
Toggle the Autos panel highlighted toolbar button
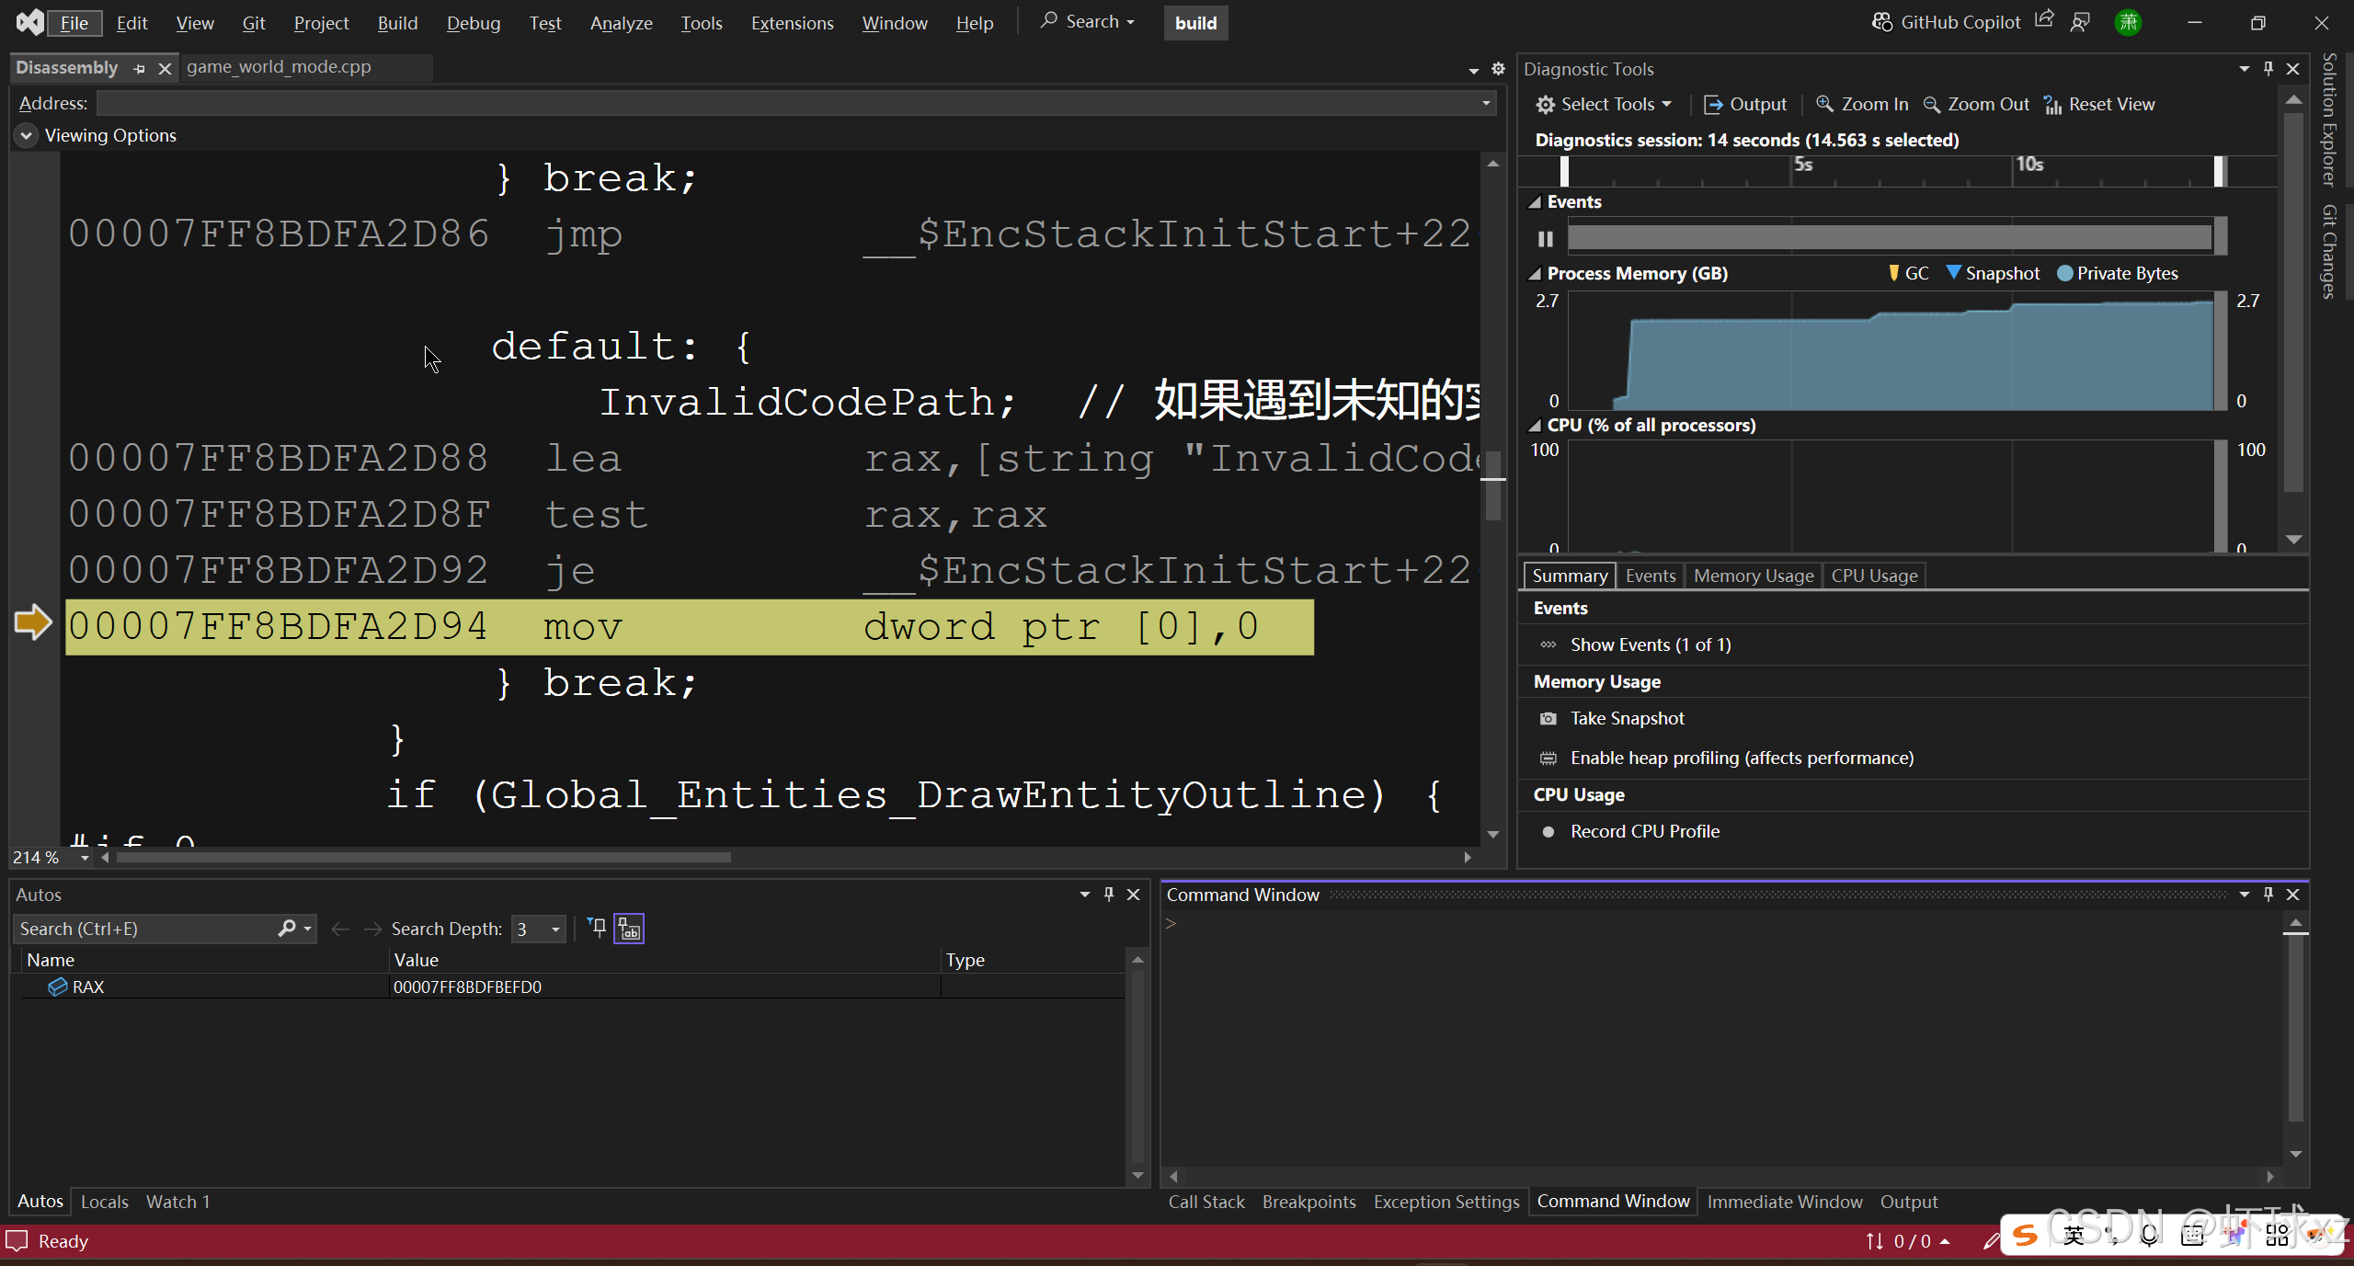[x=629, y=929]
